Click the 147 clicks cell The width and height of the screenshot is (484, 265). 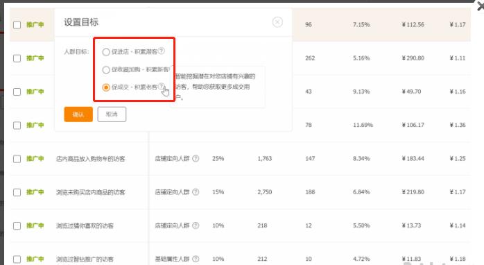(310, 158)
